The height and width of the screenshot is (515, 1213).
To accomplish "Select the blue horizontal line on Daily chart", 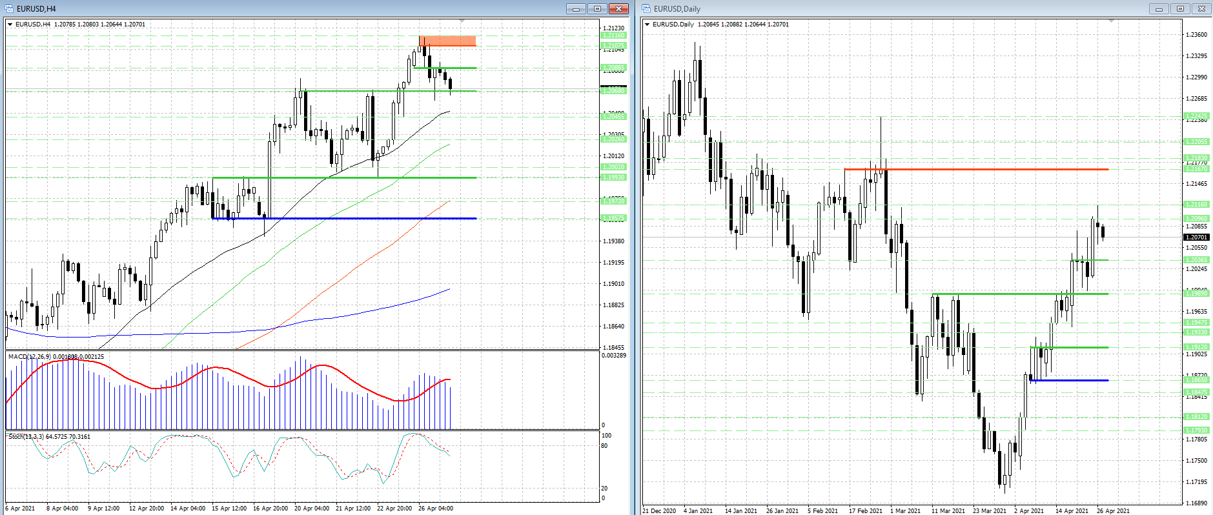I will click(x=1072, y=380).
